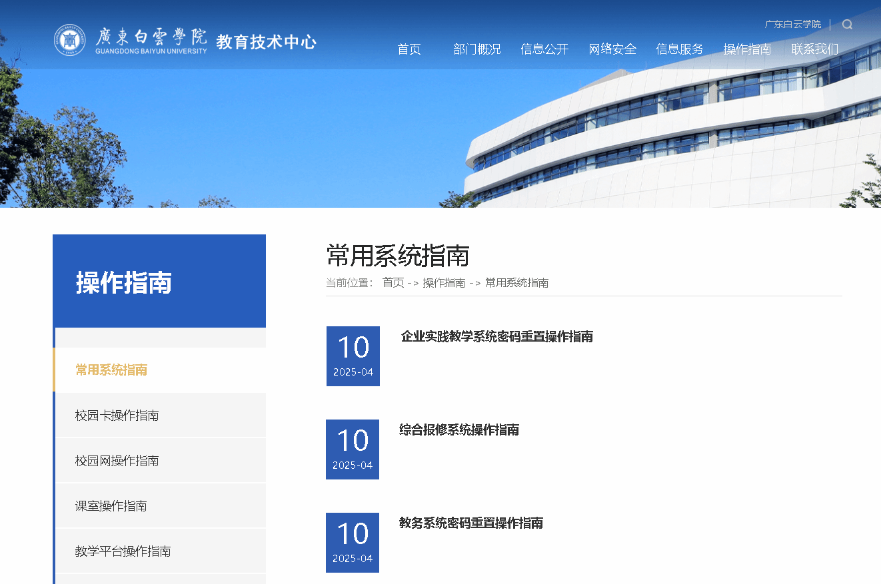Click breadcrumb link 操作指南

(444, 282)
